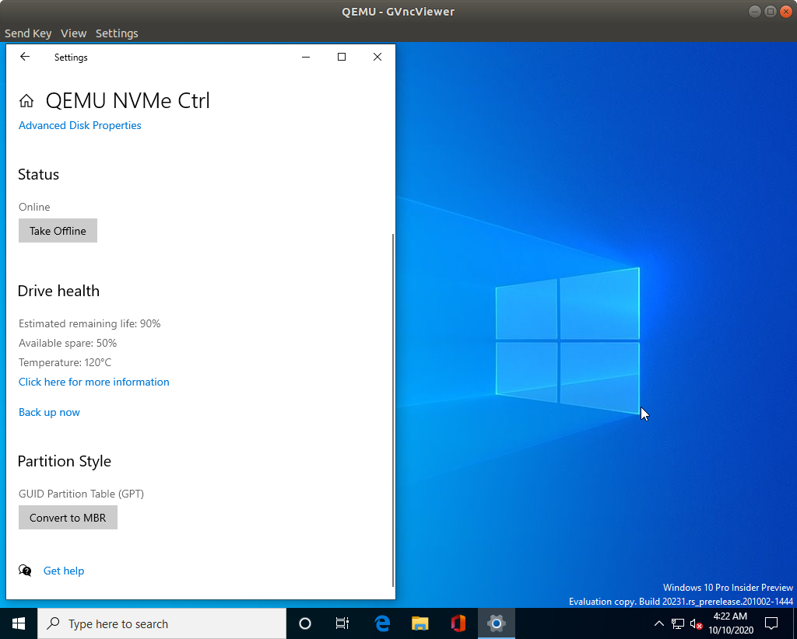Unmute the system volume in the tray
Screen dimensions: 797x639
pos(693,623)
